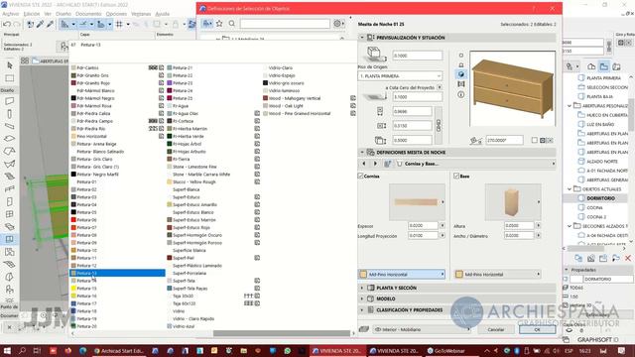Expand the Clasificación y Propiedades section

(x=362, y=309)
